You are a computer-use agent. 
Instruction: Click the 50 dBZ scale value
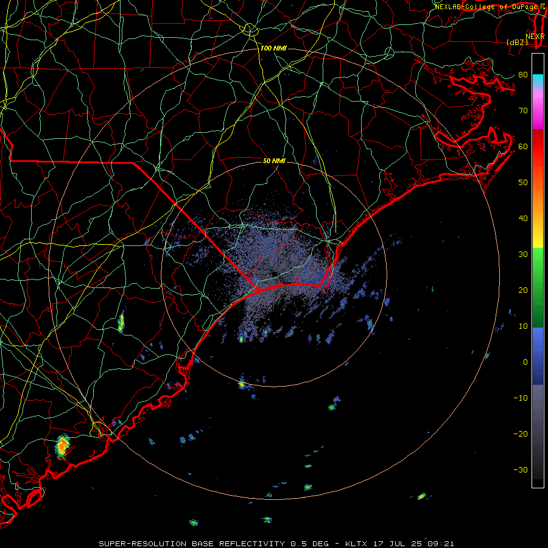click(523, 183)
